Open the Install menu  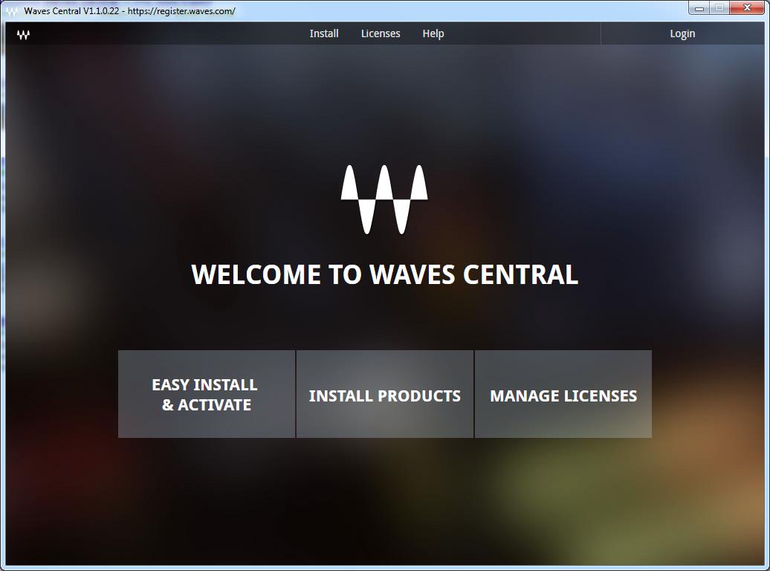(x=323, y=33)
